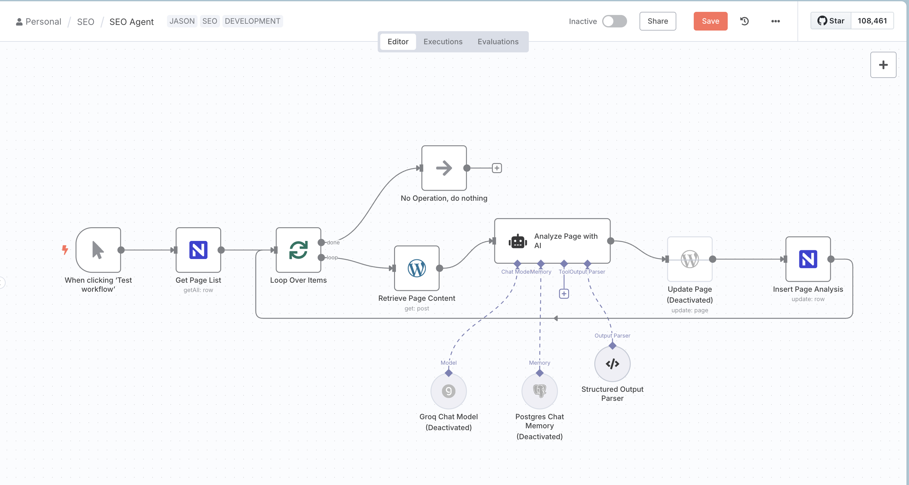Select the 'Loop Over Items' node
The width and height of the screenshot is (909, 485).
(298, 251)
